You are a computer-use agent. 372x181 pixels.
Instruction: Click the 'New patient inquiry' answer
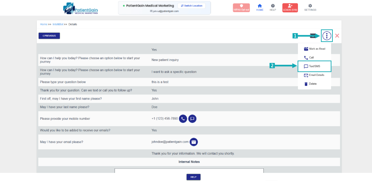click(165, 60)
